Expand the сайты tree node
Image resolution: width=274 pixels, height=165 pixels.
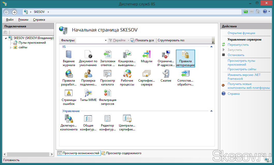[x=11, y=48]
